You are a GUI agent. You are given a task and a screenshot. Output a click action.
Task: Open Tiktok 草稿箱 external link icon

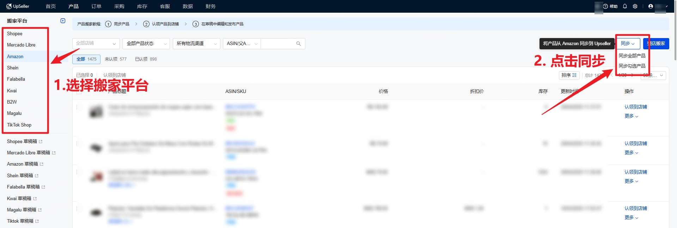click(37, 221)
